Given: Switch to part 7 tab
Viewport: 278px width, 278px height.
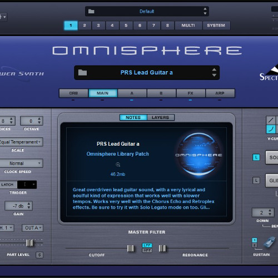Looking at the screenshot, I should [153, 26].
